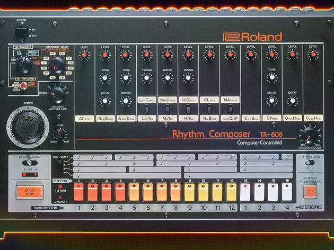
Task: Activate yellow step button 9
Action: [190, 192]
